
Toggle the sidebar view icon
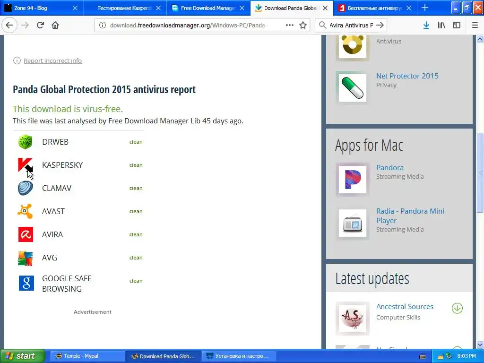[x=457, y=25]
